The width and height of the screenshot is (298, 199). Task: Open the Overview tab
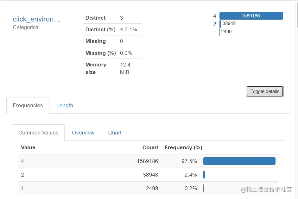pos(83,133)
